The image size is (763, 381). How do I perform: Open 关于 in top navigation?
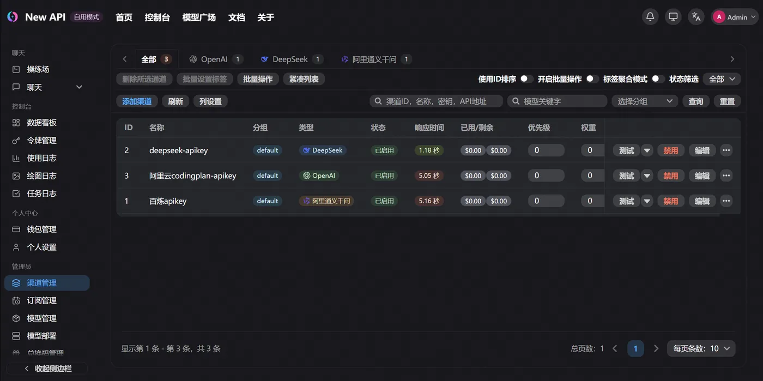[265, 17]
